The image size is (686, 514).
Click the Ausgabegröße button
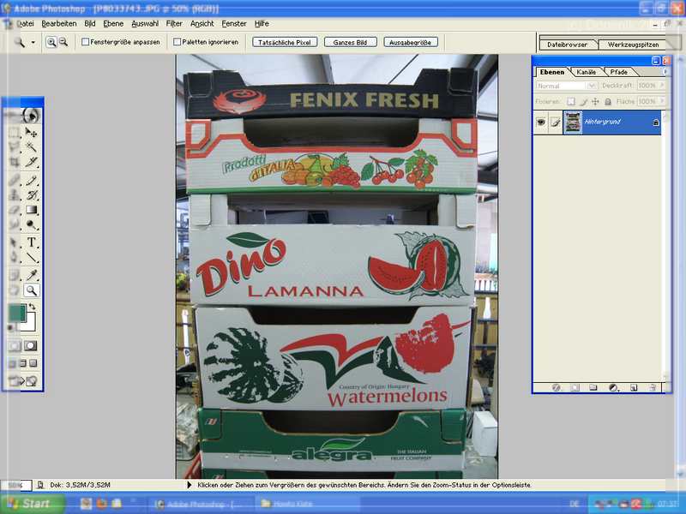tap(411, 42)
